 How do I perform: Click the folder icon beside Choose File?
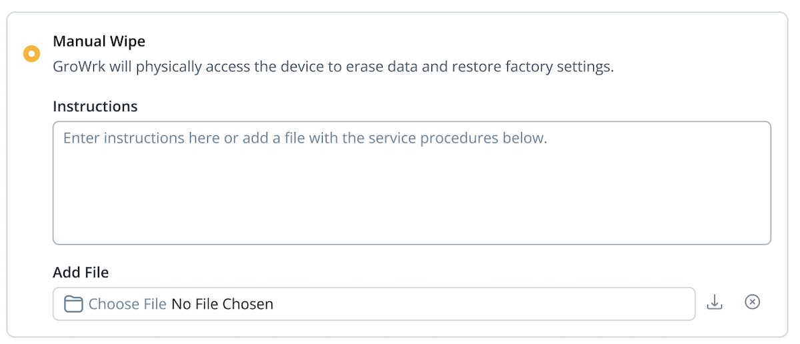pyautogui.click(x=73, y=304)
